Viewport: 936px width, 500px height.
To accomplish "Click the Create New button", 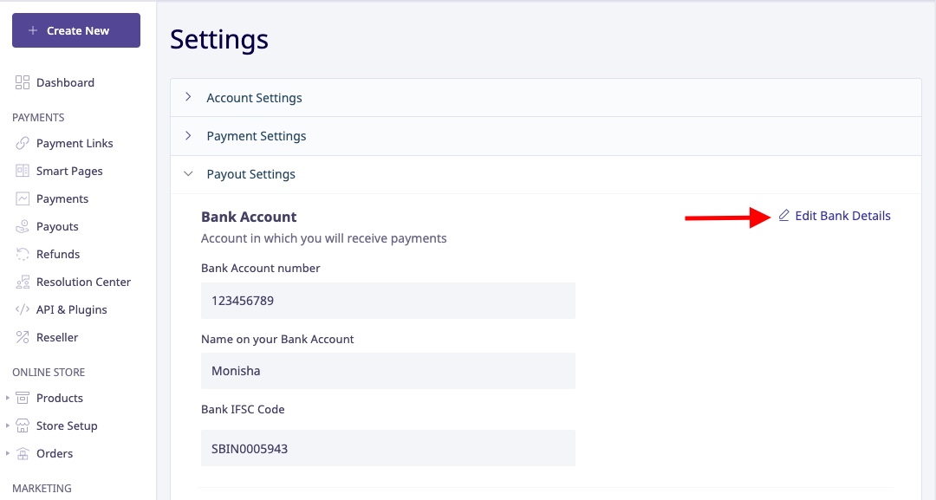I will (76, 30).
